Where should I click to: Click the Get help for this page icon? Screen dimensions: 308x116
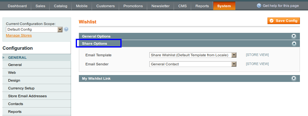pyautogui.click(x=259, y=6)
